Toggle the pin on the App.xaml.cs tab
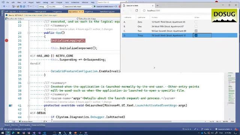The height and width of the screenshot is (135, 240). (x=79, y=12)
